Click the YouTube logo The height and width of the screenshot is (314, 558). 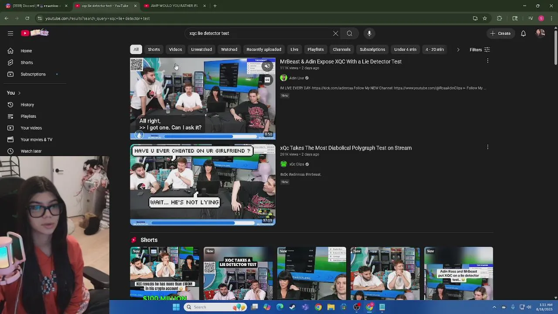[35, 33]
